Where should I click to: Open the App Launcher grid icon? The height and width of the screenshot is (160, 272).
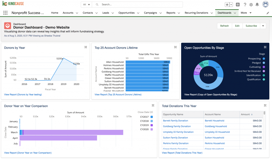pos(5,13)
